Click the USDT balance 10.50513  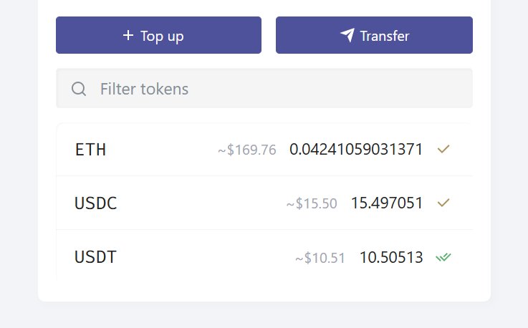click(x=391, y=257)
